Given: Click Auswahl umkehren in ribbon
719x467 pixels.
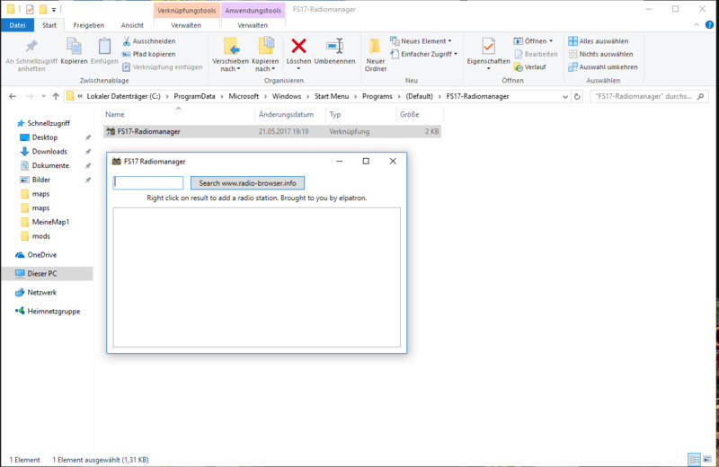Looking at the screenshot, I should point(608,66).
